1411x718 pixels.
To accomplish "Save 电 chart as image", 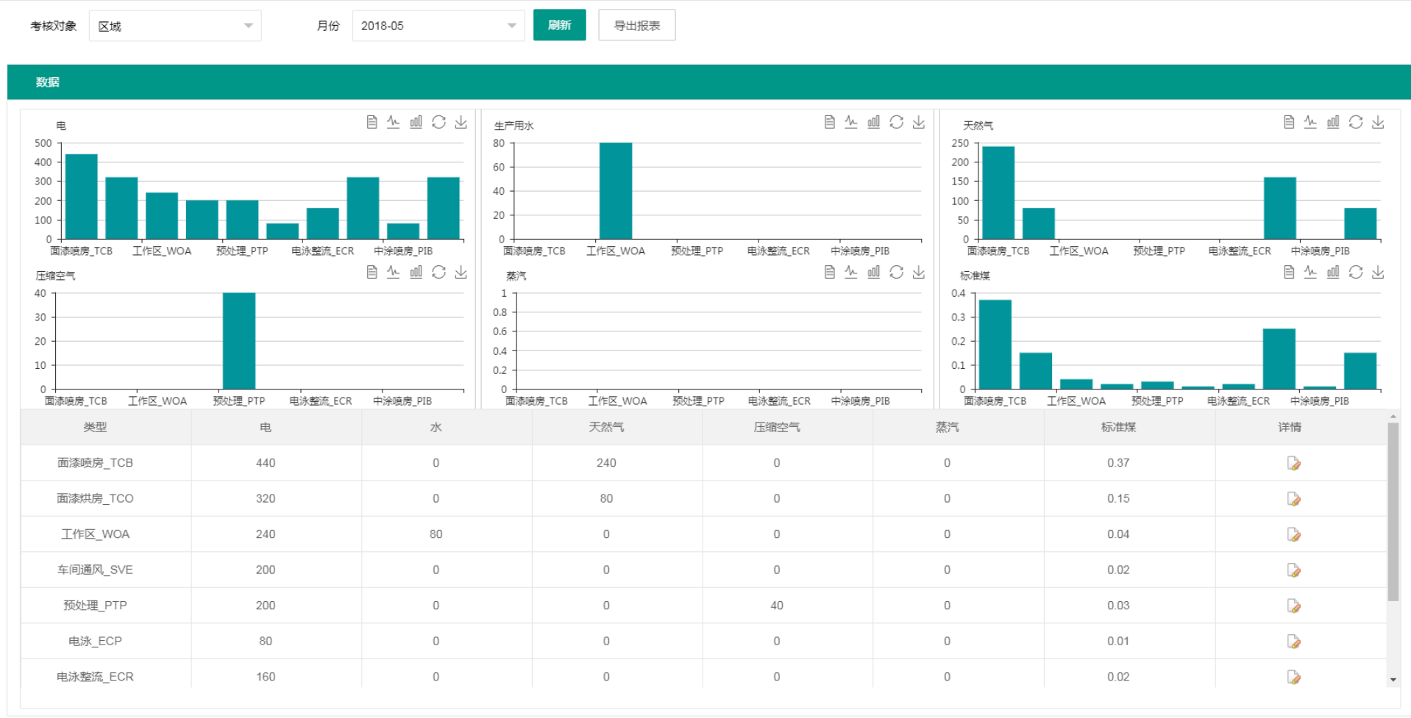I will click(x=461, y=122).
